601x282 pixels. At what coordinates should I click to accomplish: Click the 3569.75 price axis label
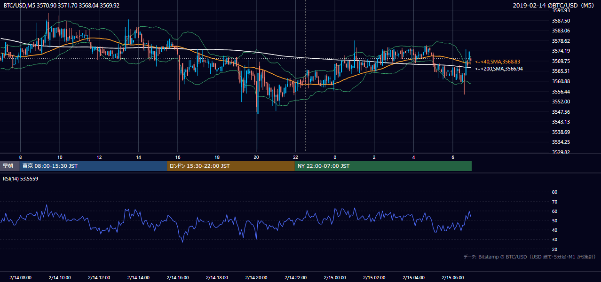[561, 61]
